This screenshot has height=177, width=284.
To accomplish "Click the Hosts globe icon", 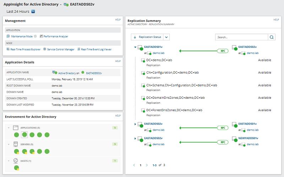I will click(16, 161).
